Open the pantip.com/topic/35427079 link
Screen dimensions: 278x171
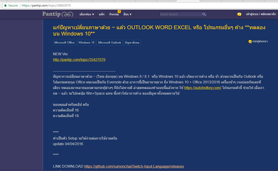coord(79,60)
